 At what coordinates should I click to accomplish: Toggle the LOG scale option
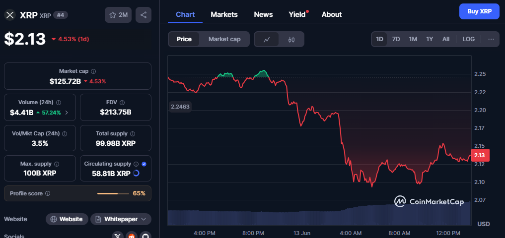pos(468,39)
